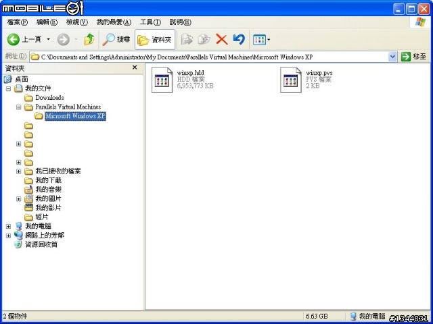Expand the 我已接收的檔案 tree node

18,171
